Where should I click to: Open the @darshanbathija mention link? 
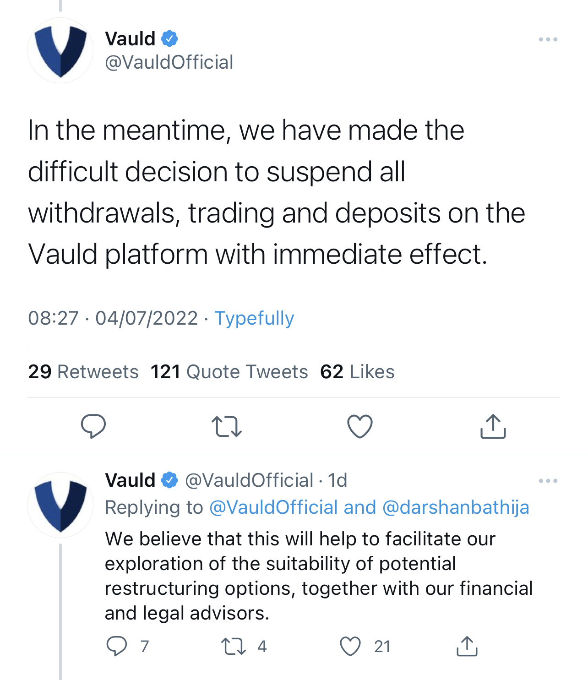click(455, 507)
